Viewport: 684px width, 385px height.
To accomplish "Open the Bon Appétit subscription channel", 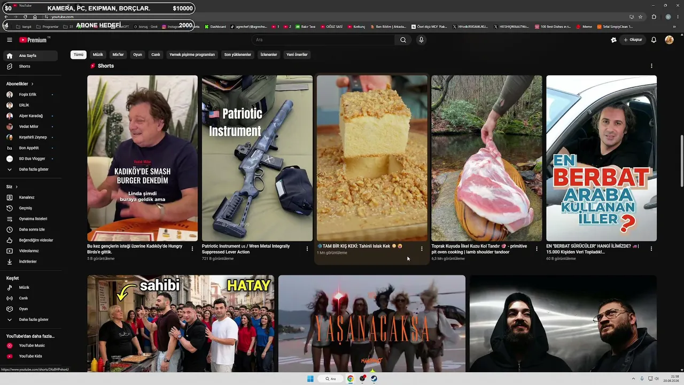I will point(30,148).
